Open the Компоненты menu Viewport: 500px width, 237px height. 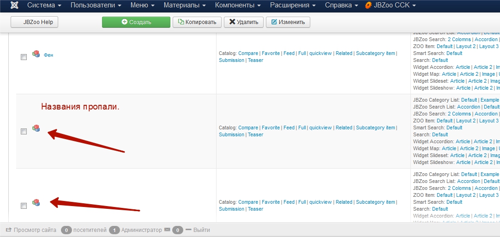click(x=238, y=6)
